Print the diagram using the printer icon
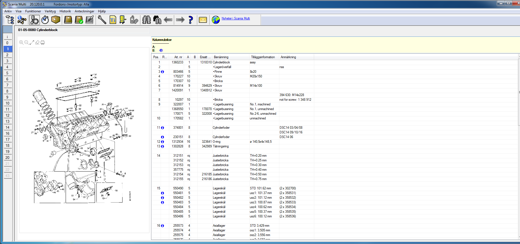The height and width of the screenshot is (244, 520). pos(43,43)
